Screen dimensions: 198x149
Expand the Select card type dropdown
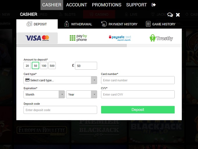point(60,80)
